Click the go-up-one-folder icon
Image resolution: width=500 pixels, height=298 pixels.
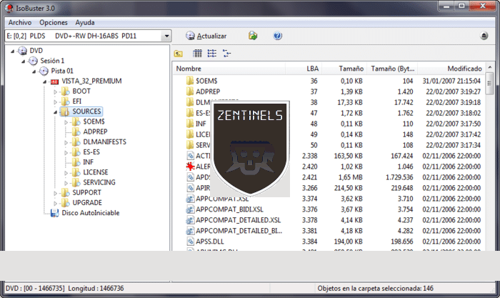coord(179,54)
